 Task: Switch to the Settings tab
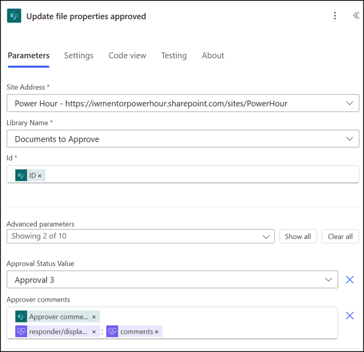tap(79, 56)
